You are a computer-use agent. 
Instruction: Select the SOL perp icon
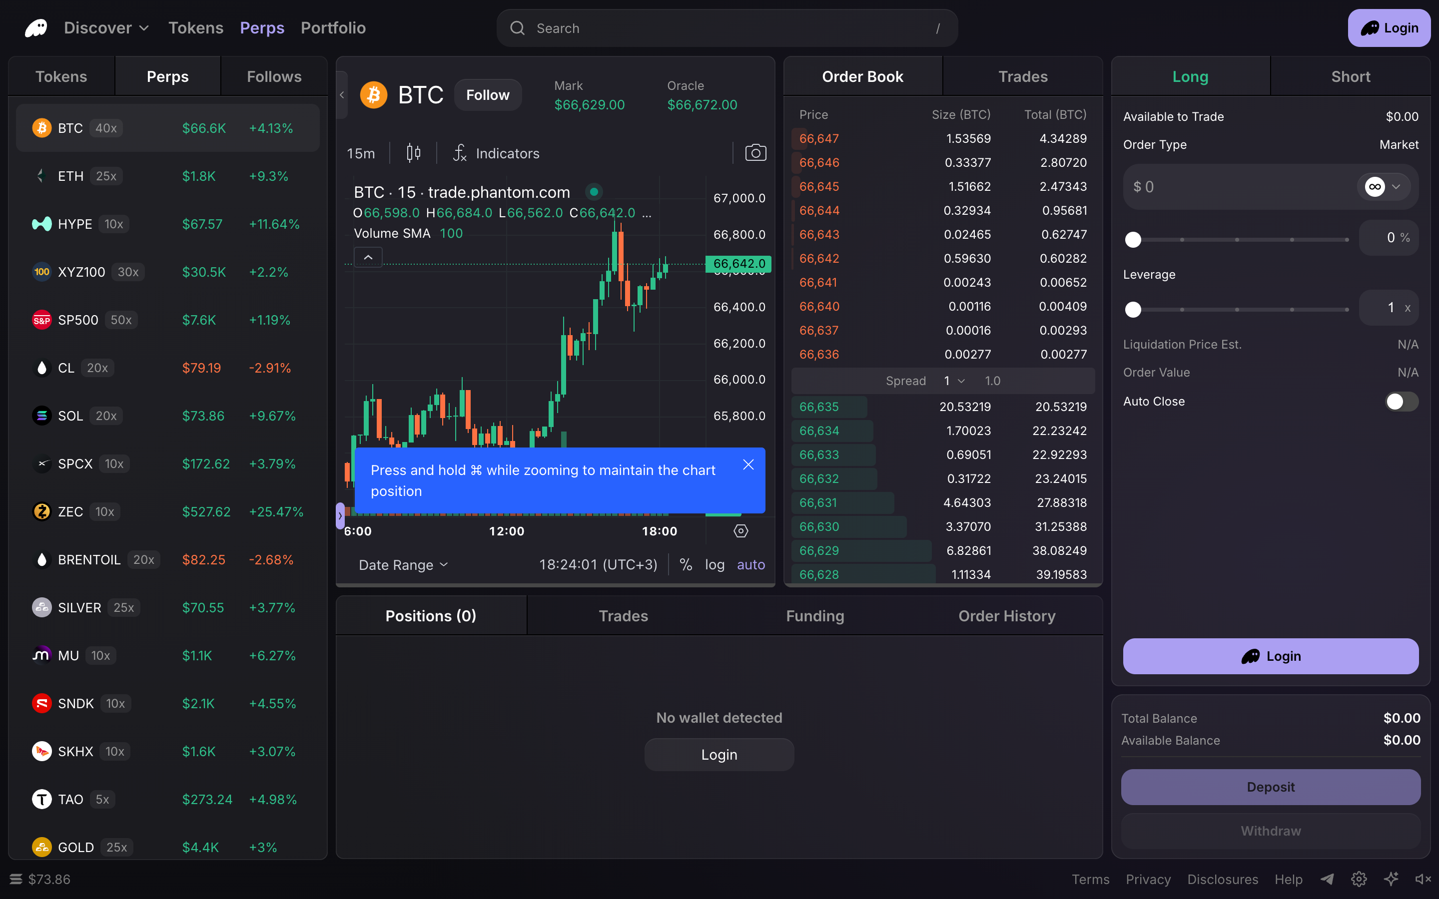pyautogui.click(x=41, y=416)
